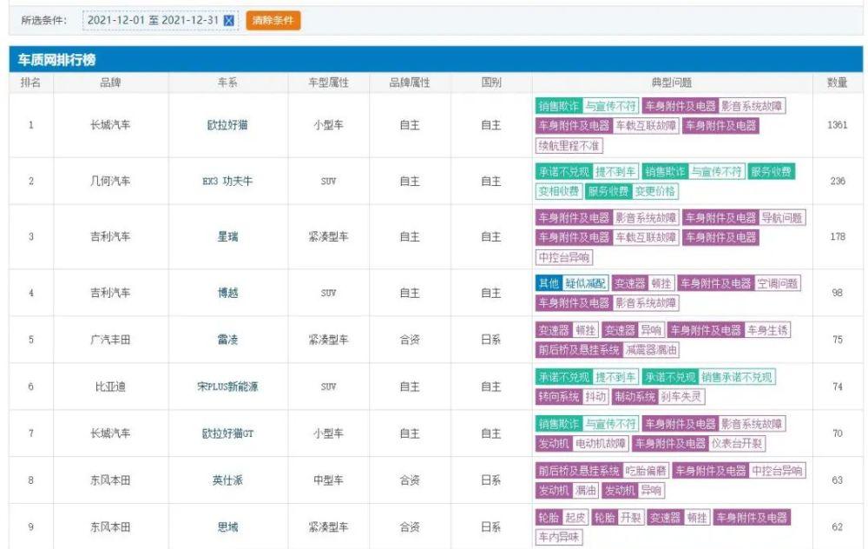Image resolution: width=868 pixels, height=549 pixels.
Task: Open the EX3 功夫牛 series link
Action: coord(227,182)
